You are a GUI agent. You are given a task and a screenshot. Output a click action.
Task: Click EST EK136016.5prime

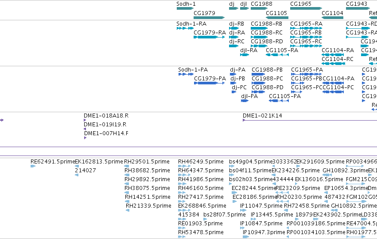pos(319,179)
